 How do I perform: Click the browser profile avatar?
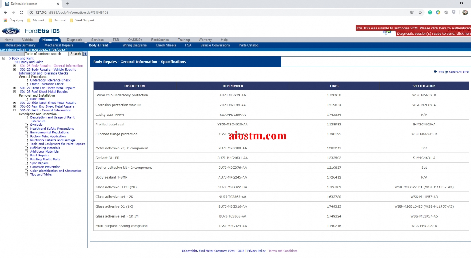tap(465, 13)
